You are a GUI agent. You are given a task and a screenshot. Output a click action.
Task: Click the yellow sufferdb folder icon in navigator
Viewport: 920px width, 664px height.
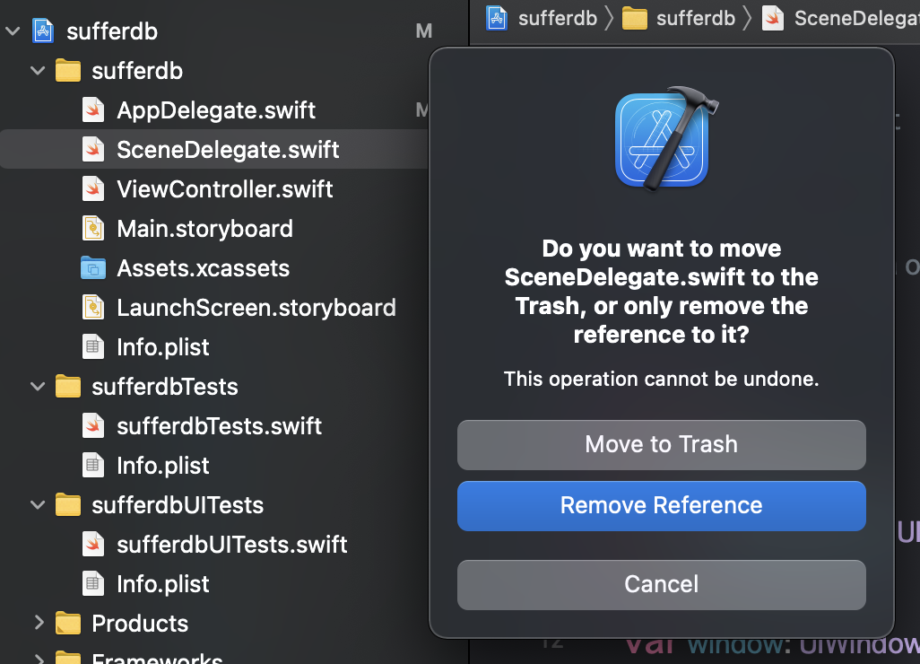pos(68,71)
